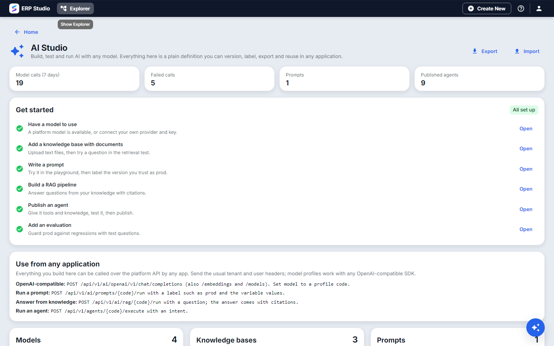Open the Knowledge bases card
Viewport: 554px width, 346px height.
(x=277, y=337)
